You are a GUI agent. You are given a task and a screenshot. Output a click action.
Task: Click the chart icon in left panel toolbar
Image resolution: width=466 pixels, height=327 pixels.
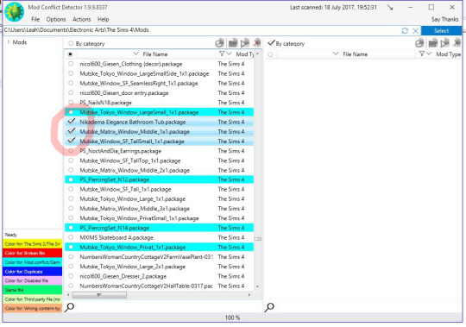tap(220, 43)
